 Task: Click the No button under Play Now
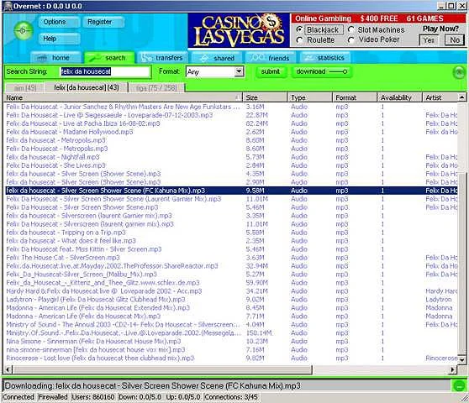[455, 40]
